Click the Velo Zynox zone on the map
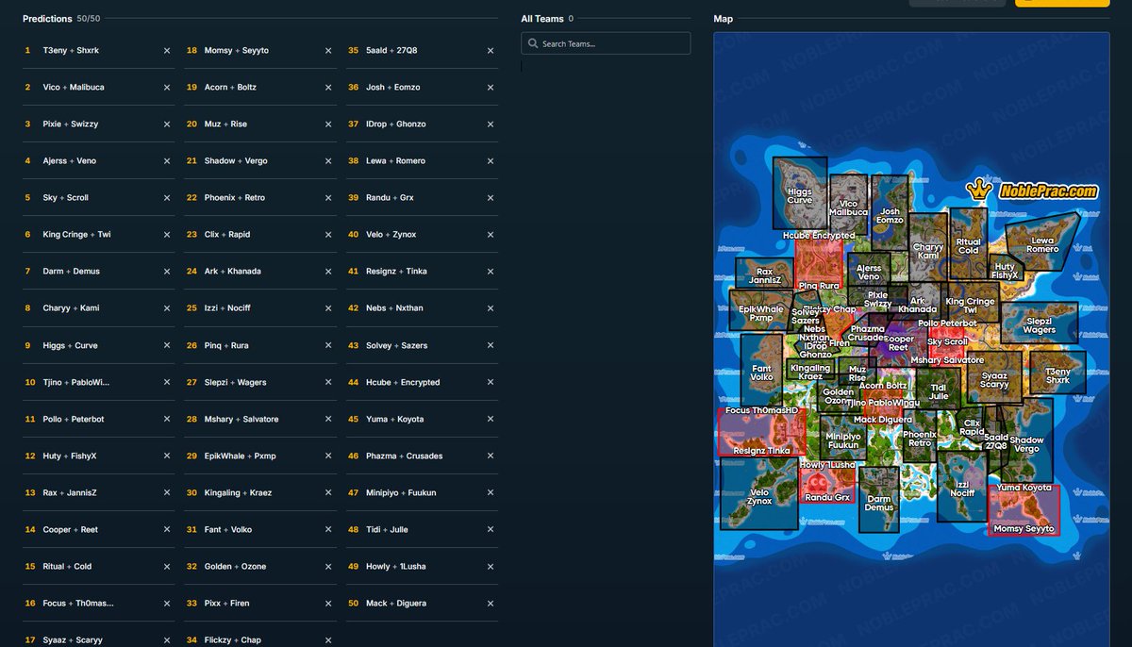Viewport: 1132px width, 647px height. click(758, 494)
